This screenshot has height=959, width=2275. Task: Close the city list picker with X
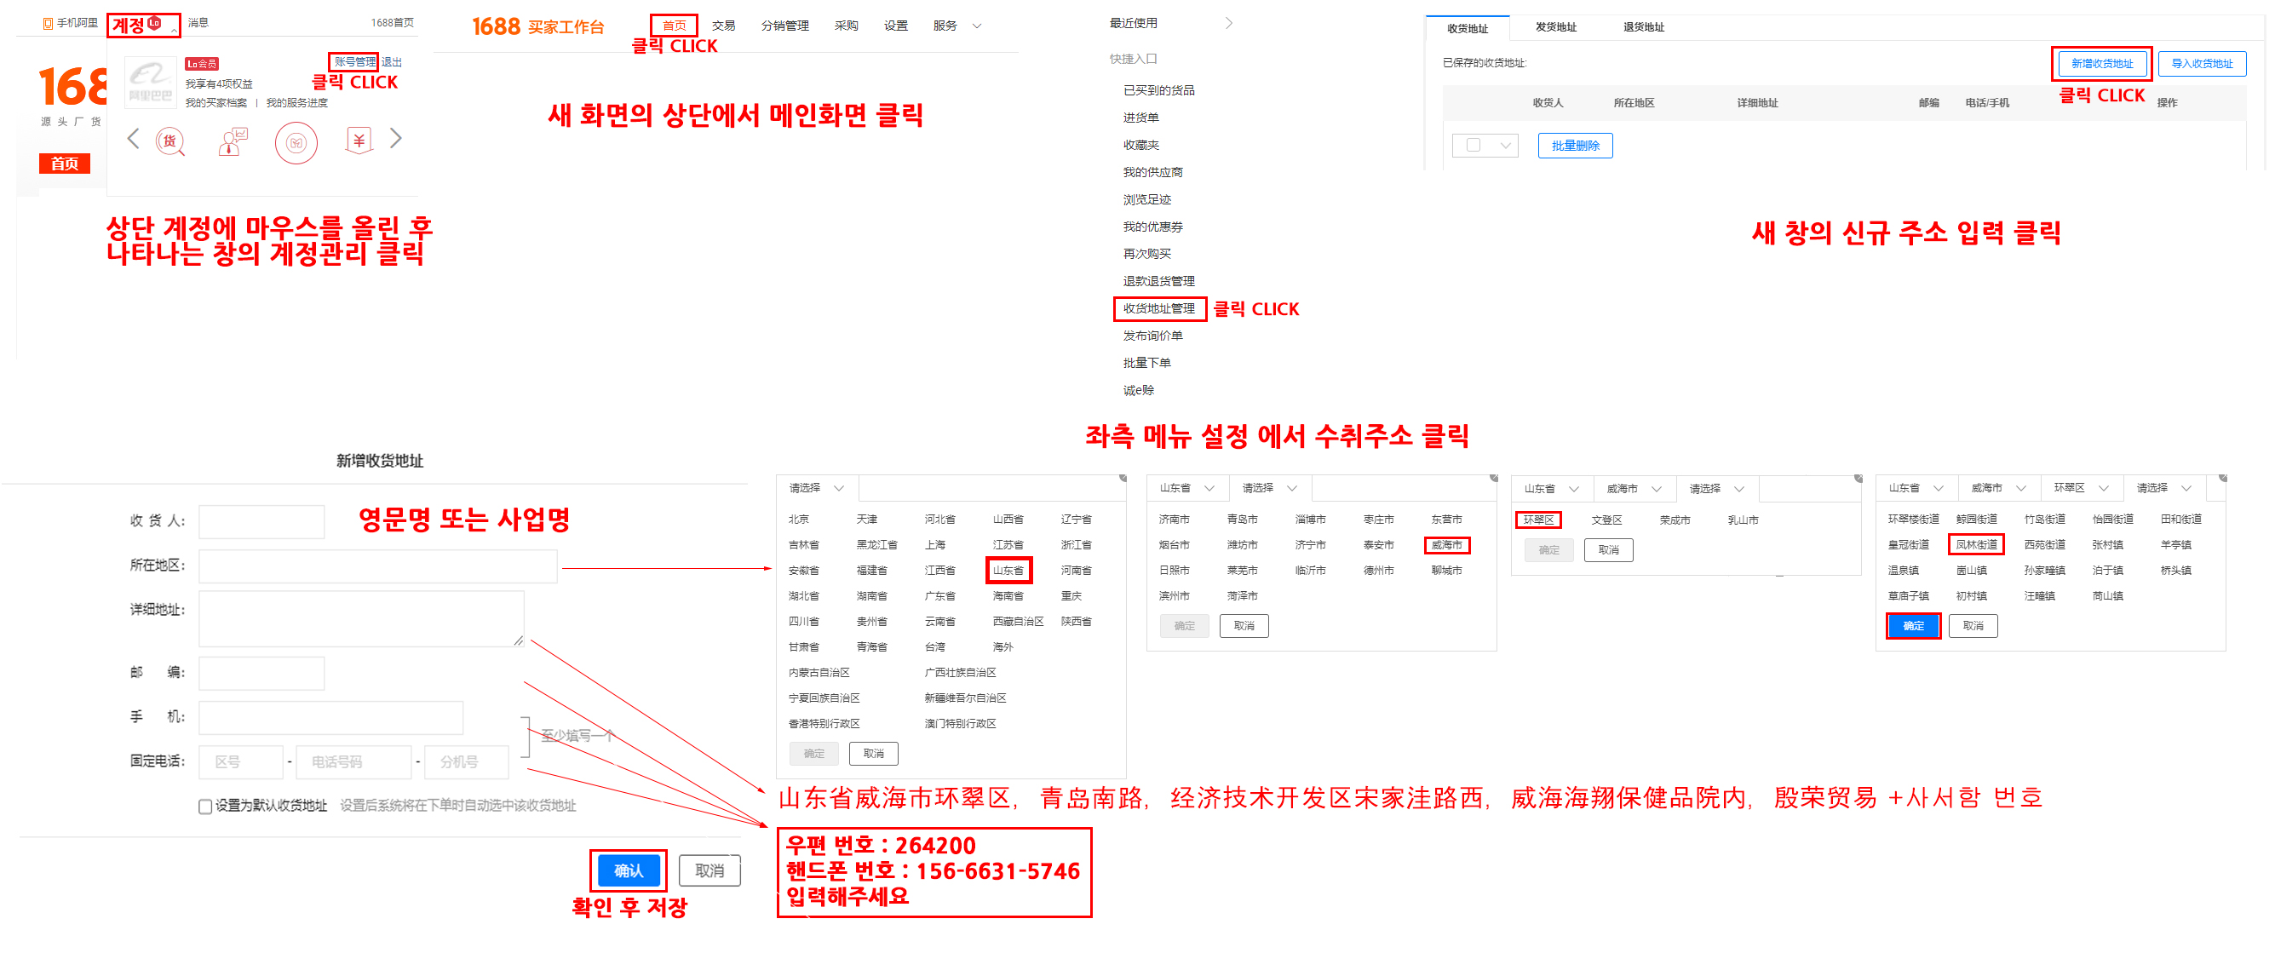pos(1493,478)
